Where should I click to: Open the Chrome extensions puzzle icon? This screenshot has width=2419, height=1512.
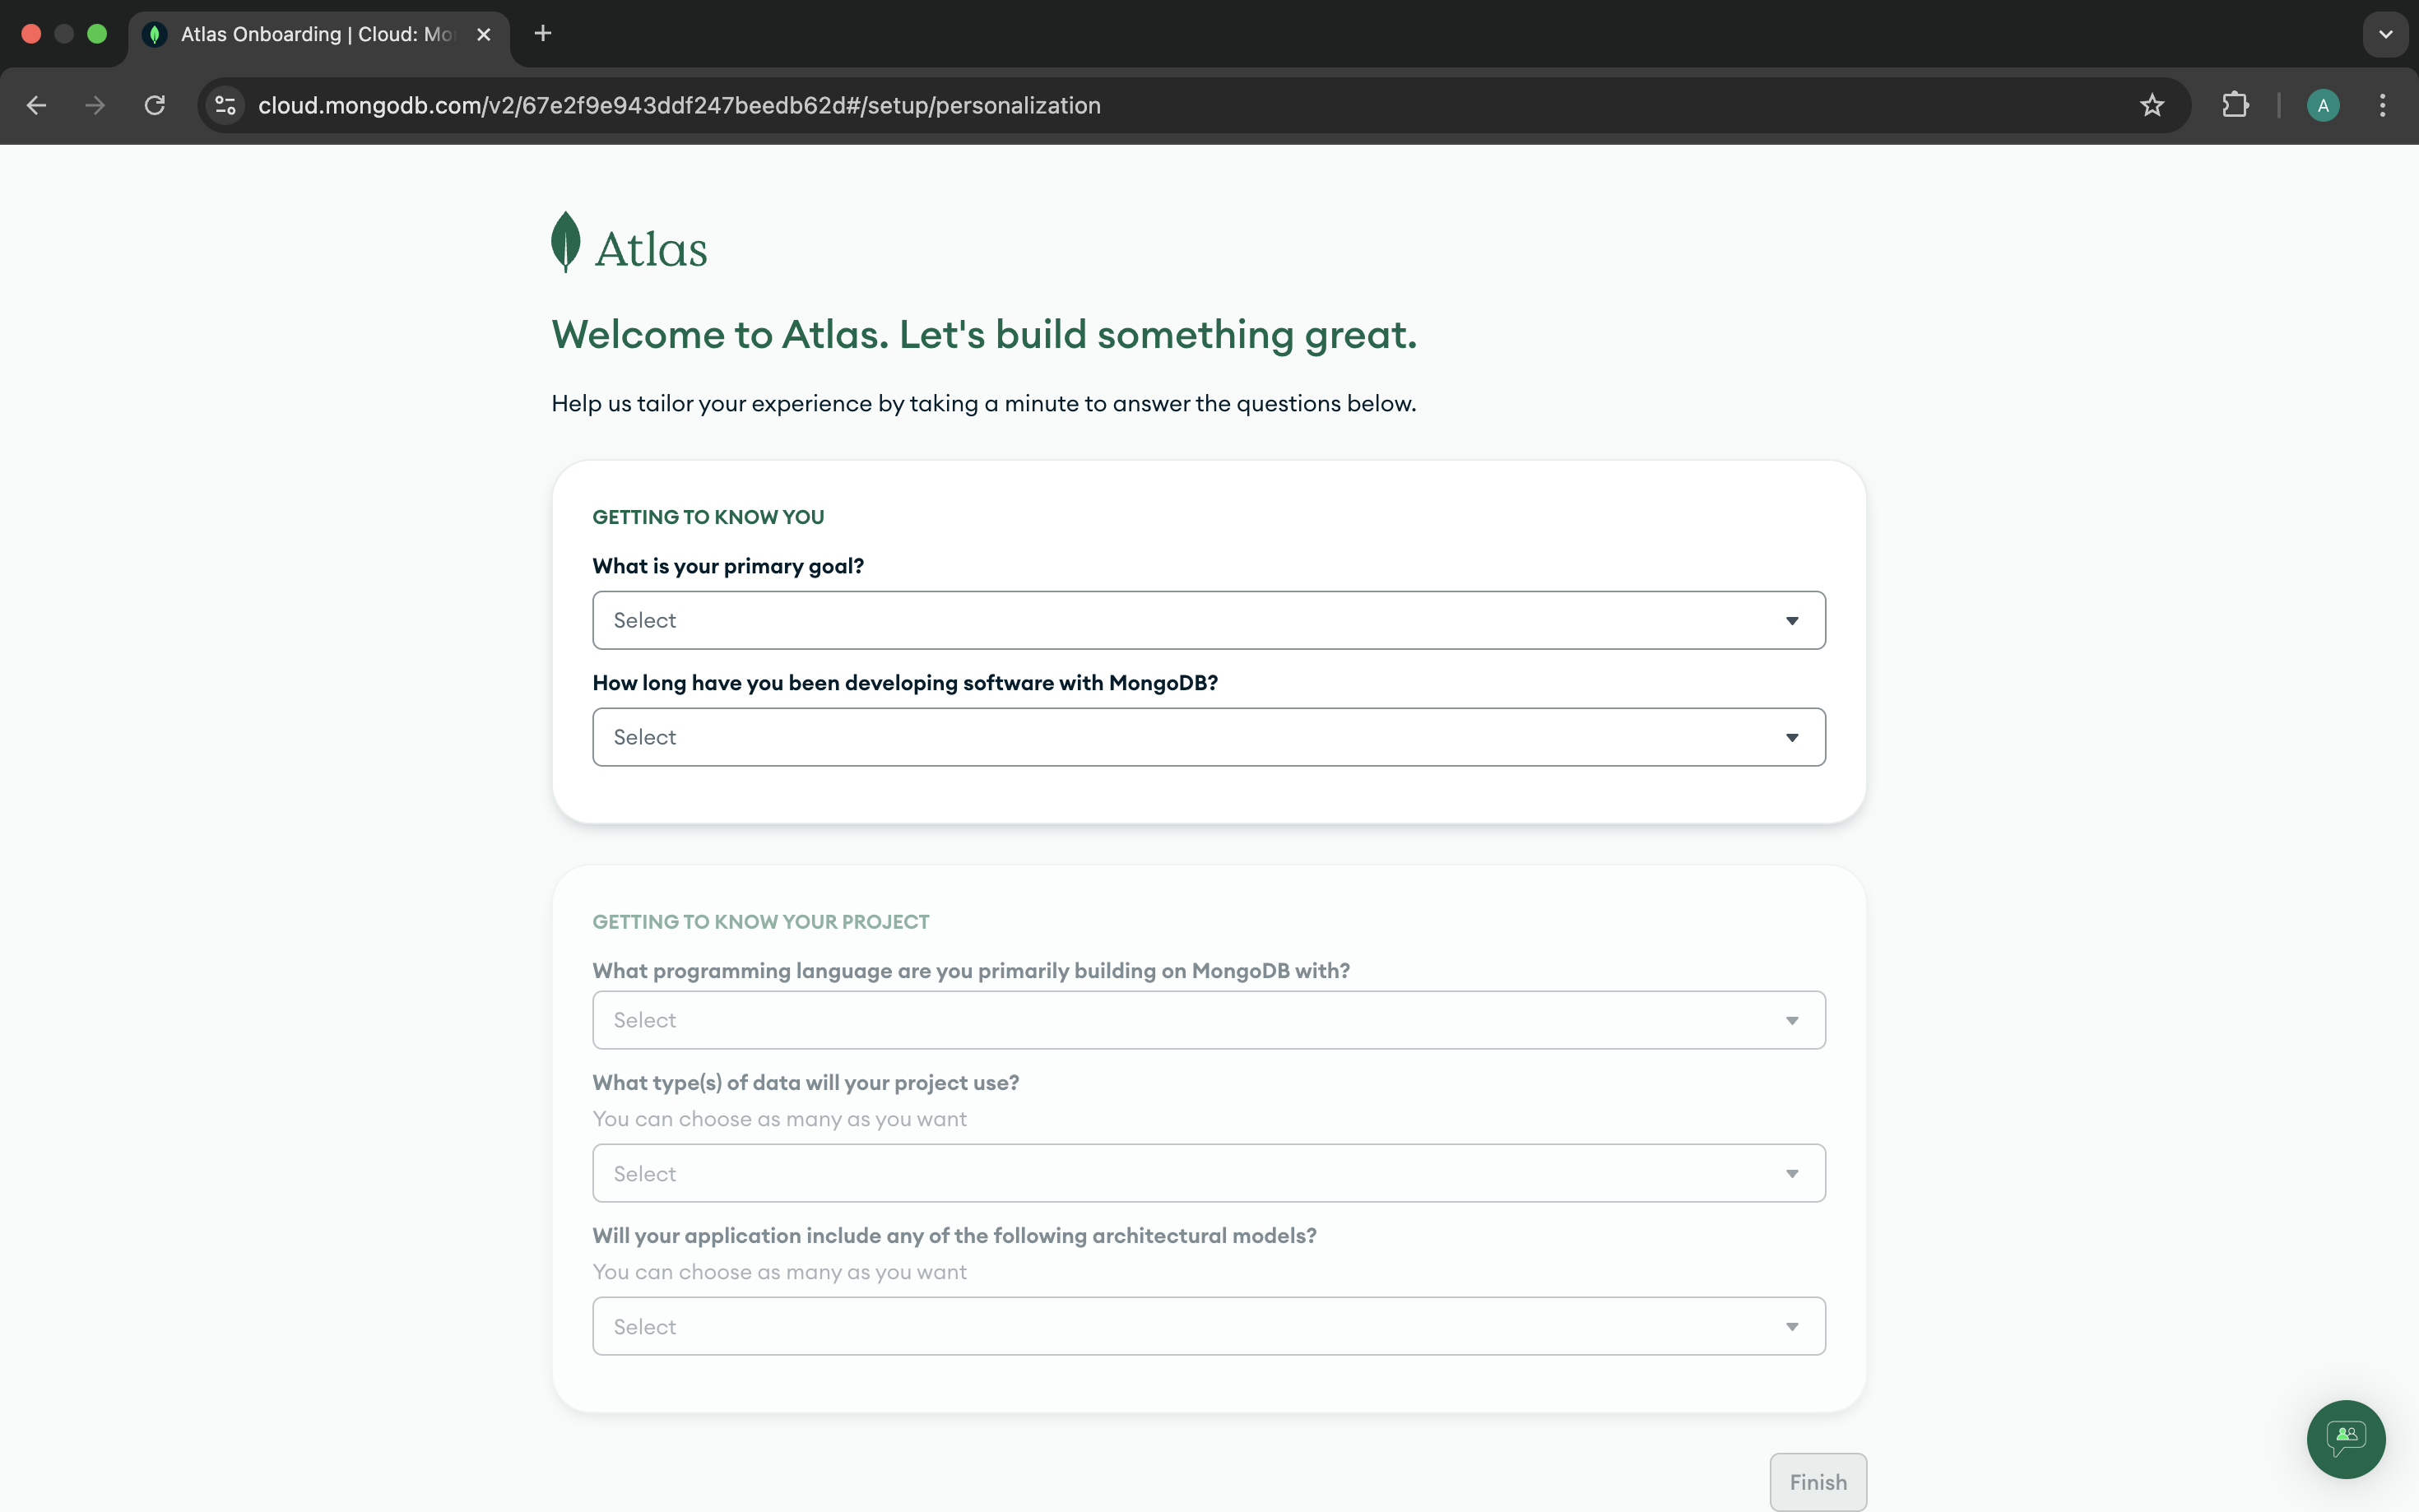click(2235, 105)
